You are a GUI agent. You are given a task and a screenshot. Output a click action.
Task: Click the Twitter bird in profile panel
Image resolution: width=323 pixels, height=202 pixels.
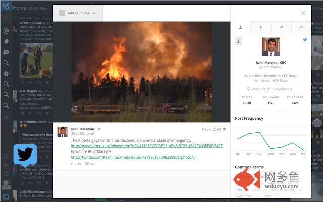(x=305, y=40)
